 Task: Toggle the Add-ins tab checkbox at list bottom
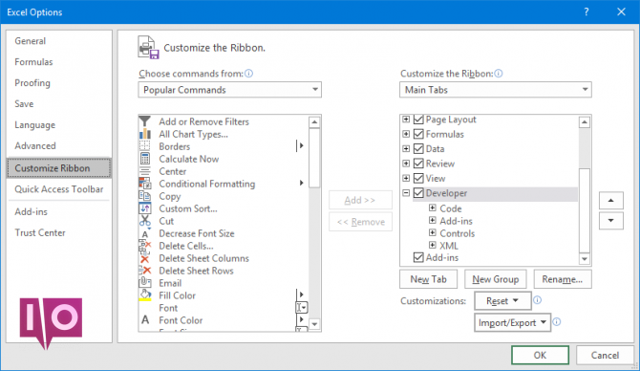coord(418,257)
